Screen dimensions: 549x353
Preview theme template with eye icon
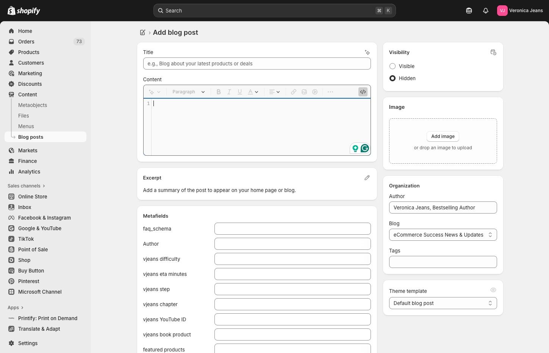pos(493,290)
